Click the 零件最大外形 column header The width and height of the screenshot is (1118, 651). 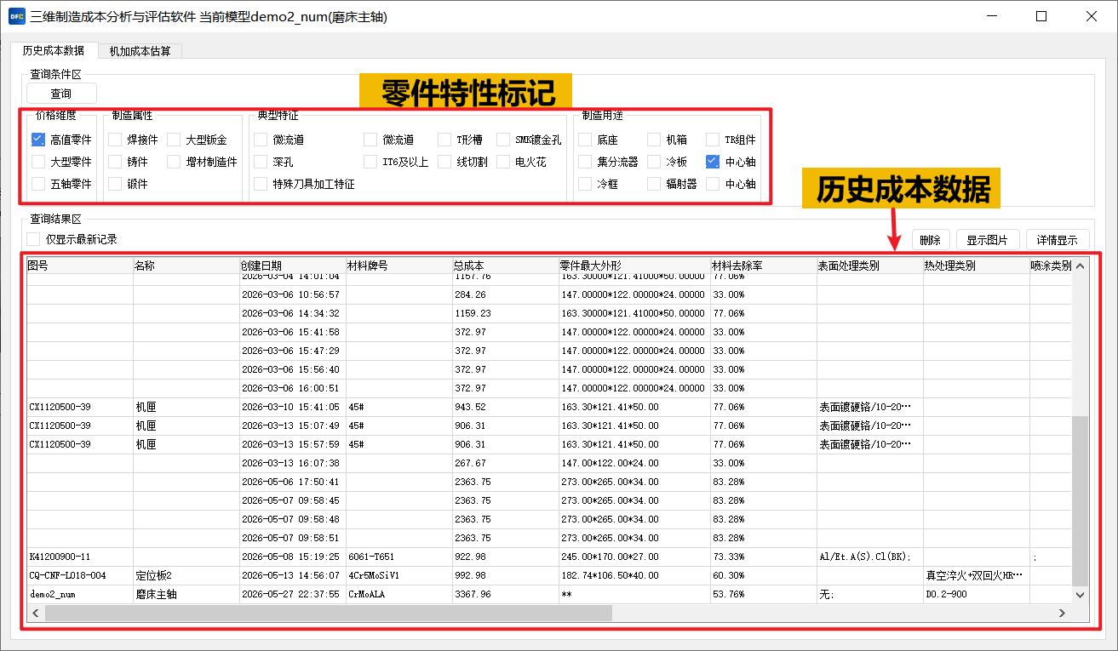(634, 266)
